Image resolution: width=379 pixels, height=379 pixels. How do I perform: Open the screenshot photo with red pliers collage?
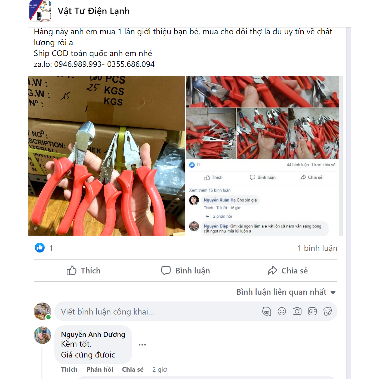pyautogui.click(x=263, y=156)
